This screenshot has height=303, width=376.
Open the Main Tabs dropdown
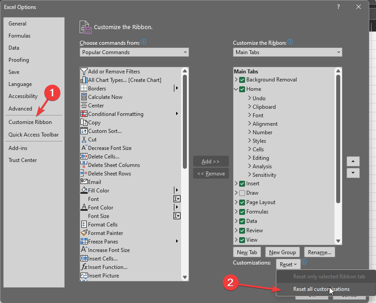[287, 52]
